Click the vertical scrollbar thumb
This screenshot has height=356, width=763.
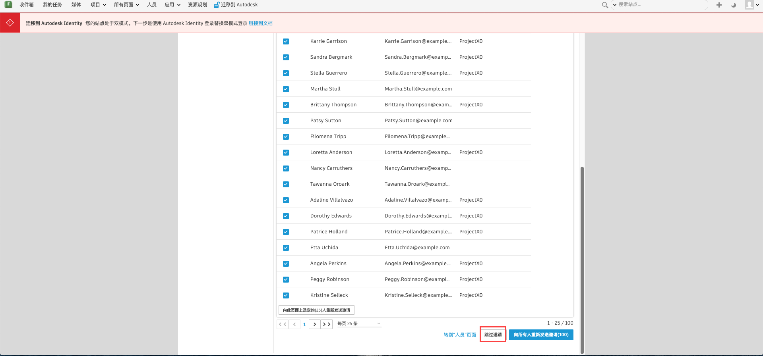coord(582,260)
